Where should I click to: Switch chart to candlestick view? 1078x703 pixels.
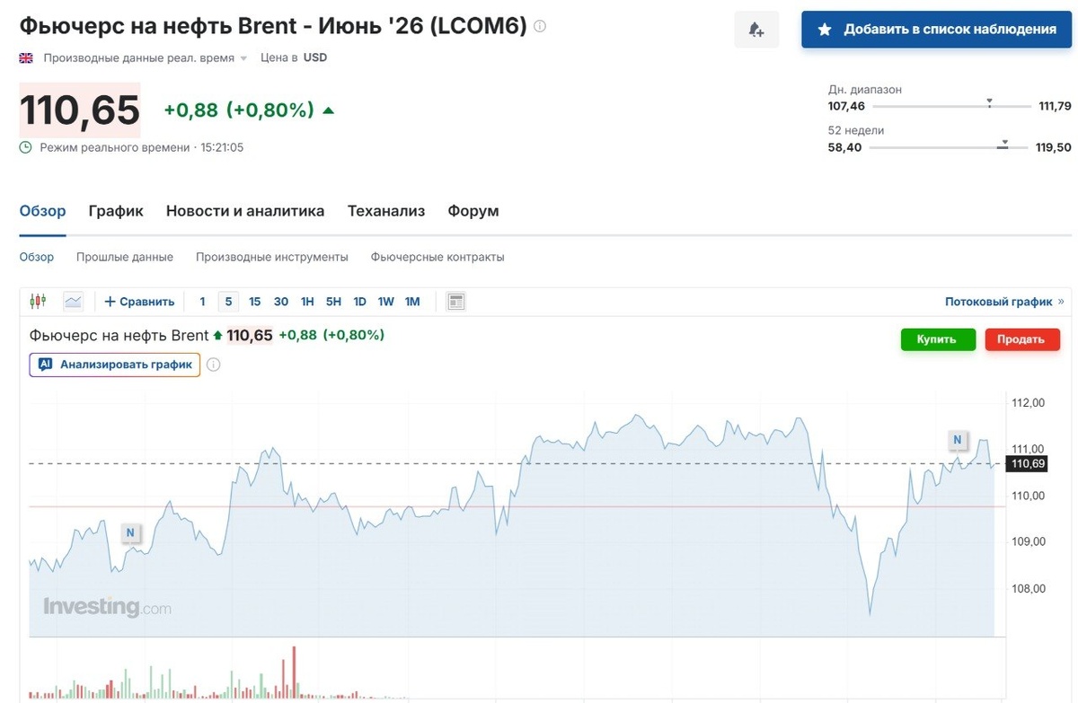(x=38, y=302)
